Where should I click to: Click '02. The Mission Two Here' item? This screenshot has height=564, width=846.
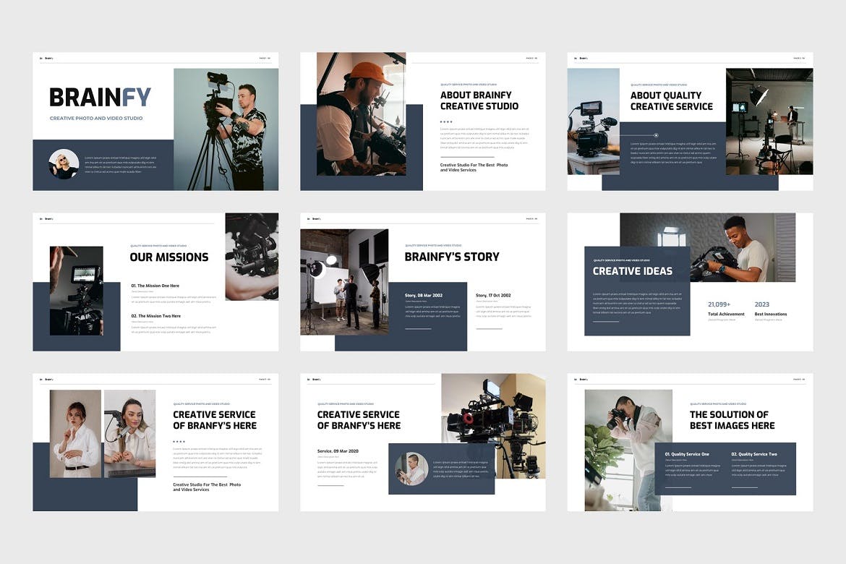[155, 316]
